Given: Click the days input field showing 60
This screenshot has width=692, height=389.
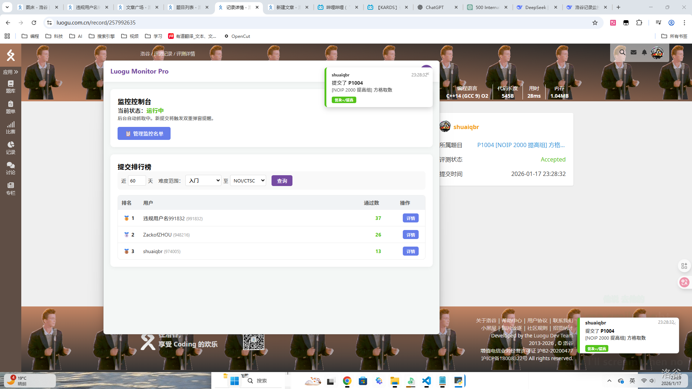Looking at the screenshot, I should tap(137, 181).
